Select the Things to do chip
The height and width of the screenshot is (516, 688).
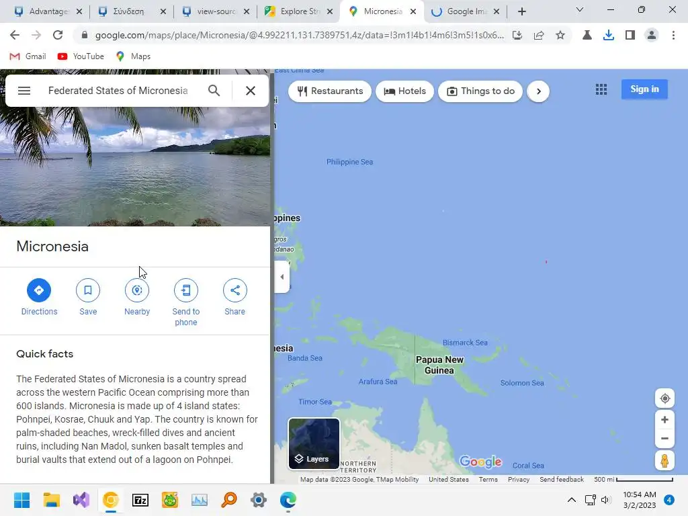[480, 91]
